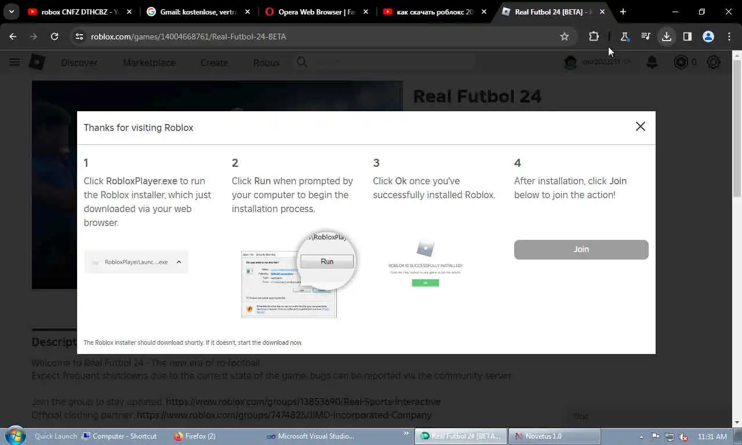Bookmark this page with the star icon

pyautogui.click(x=565, y=37)
